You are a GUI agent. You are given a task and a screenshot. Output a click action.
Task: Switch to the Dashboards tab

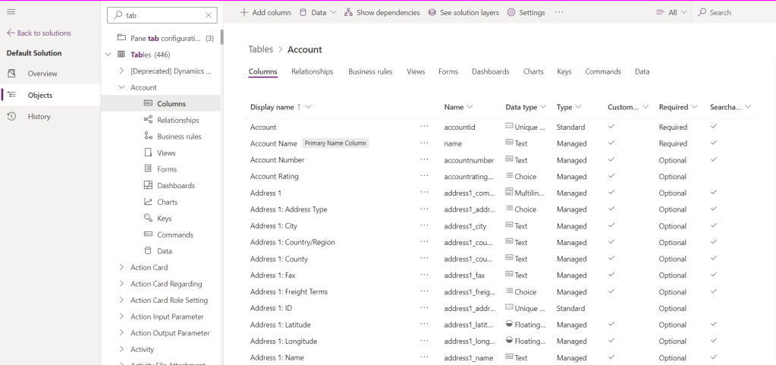(x=490, y=71)
